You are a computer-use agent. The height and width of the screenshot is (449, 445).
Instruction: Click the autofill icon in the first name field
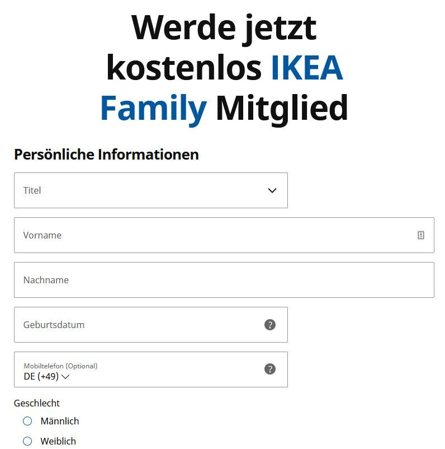coord(421,235)
